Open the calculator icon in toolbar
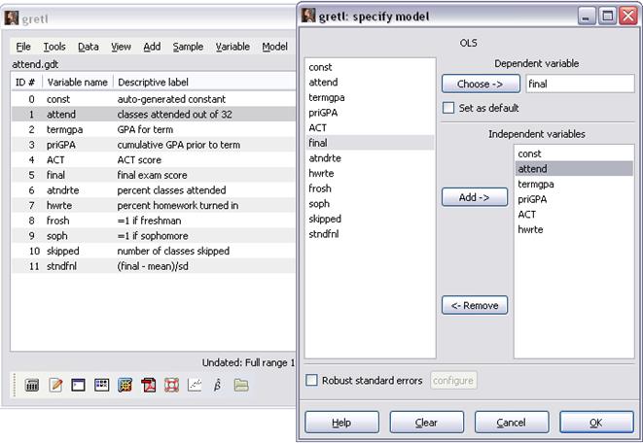 coord(32,386)
